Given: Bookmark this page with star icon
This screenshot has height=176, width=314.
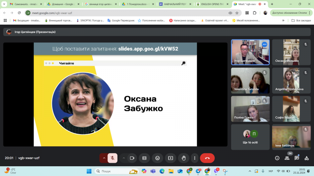Looking at the screenshot, I should (237, 13).
